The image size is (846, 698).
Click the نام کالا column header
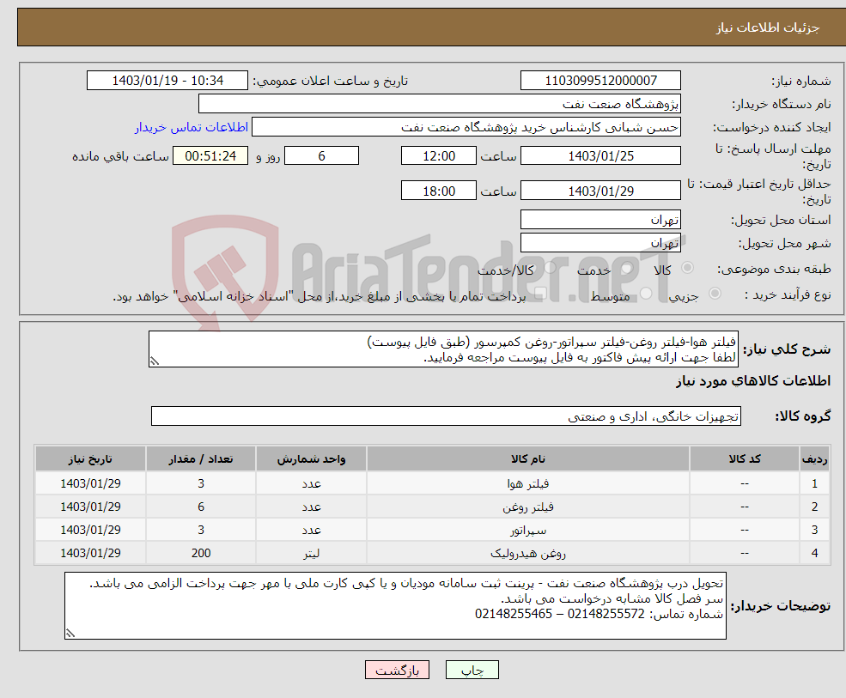coord(527,459)
